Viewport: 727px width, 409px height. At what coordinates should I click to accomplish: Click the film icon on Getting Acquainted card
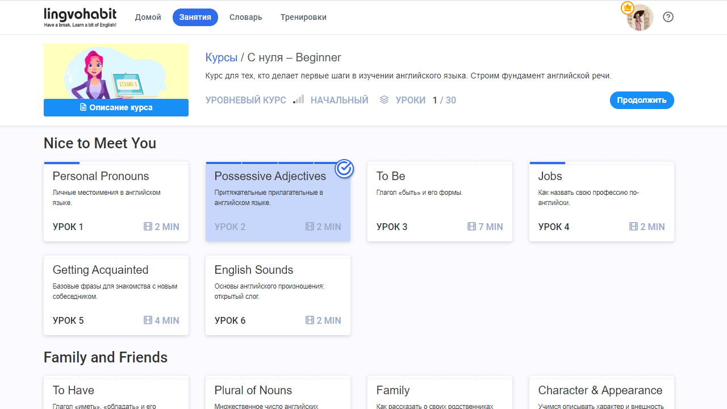[148, 320]
